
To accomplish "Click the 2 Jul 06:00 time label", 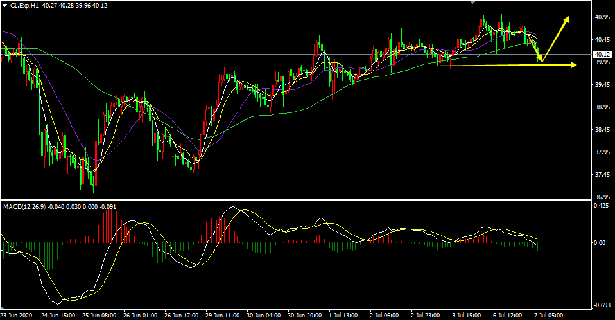I will click(384, 316).
